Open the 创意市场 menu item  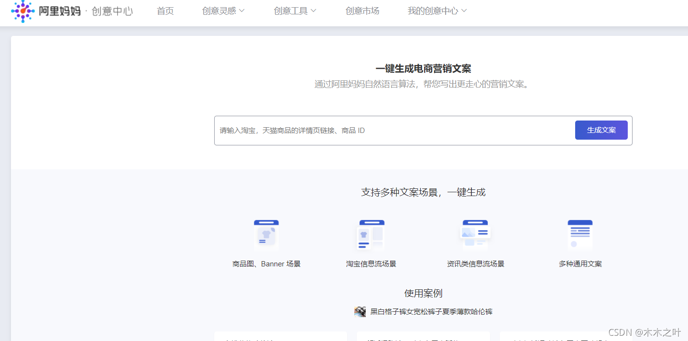coord(362,11)
